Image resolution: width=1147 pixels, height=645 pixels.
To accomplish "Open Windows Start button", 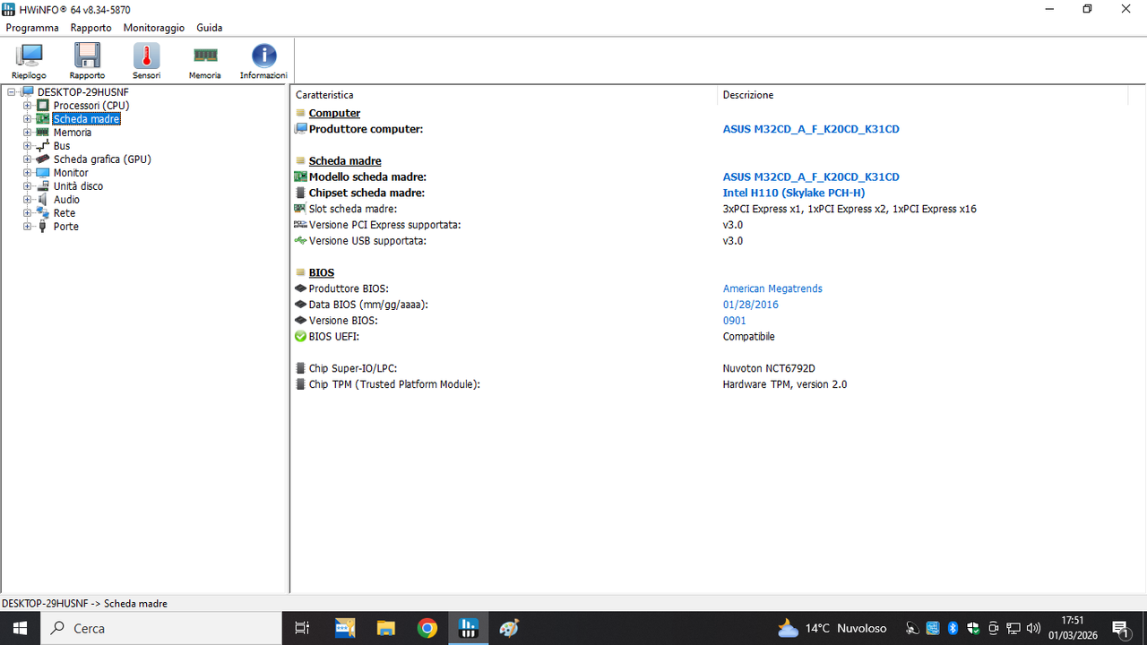I will click(x=20, y=629).
